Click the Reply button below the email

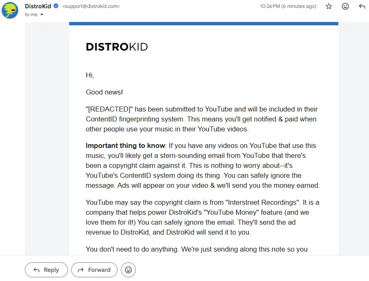(x=46, y=270)
